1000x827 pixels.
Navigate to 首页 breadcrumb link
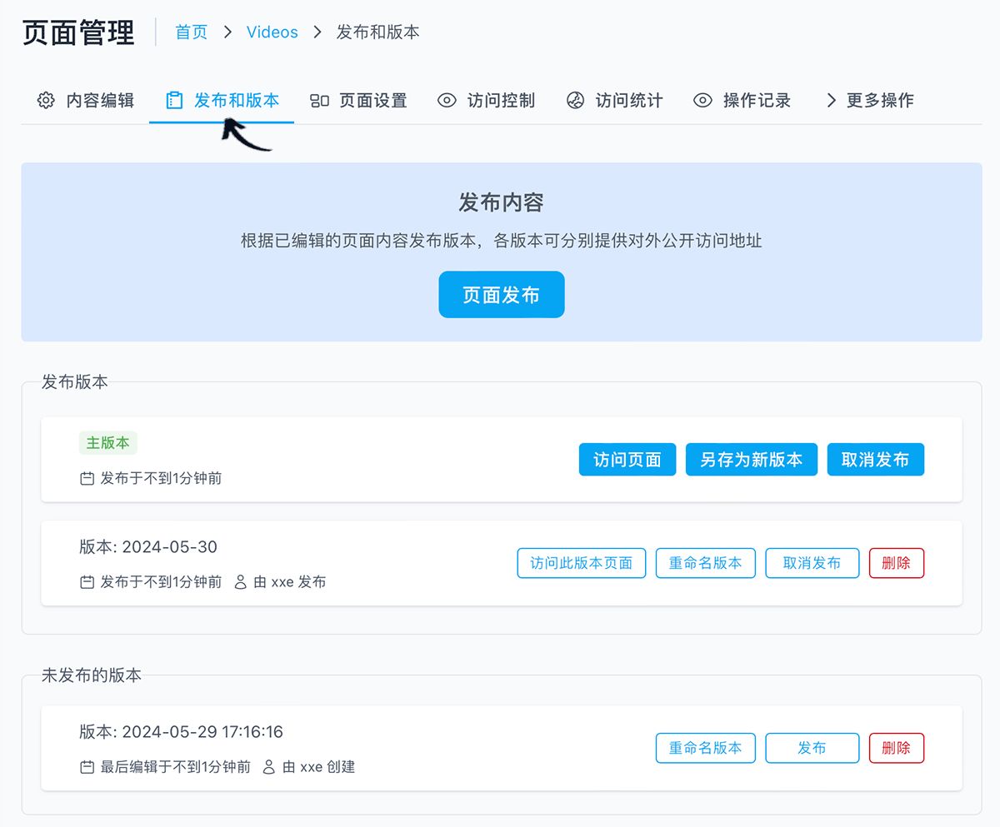(x=191, y=32)
